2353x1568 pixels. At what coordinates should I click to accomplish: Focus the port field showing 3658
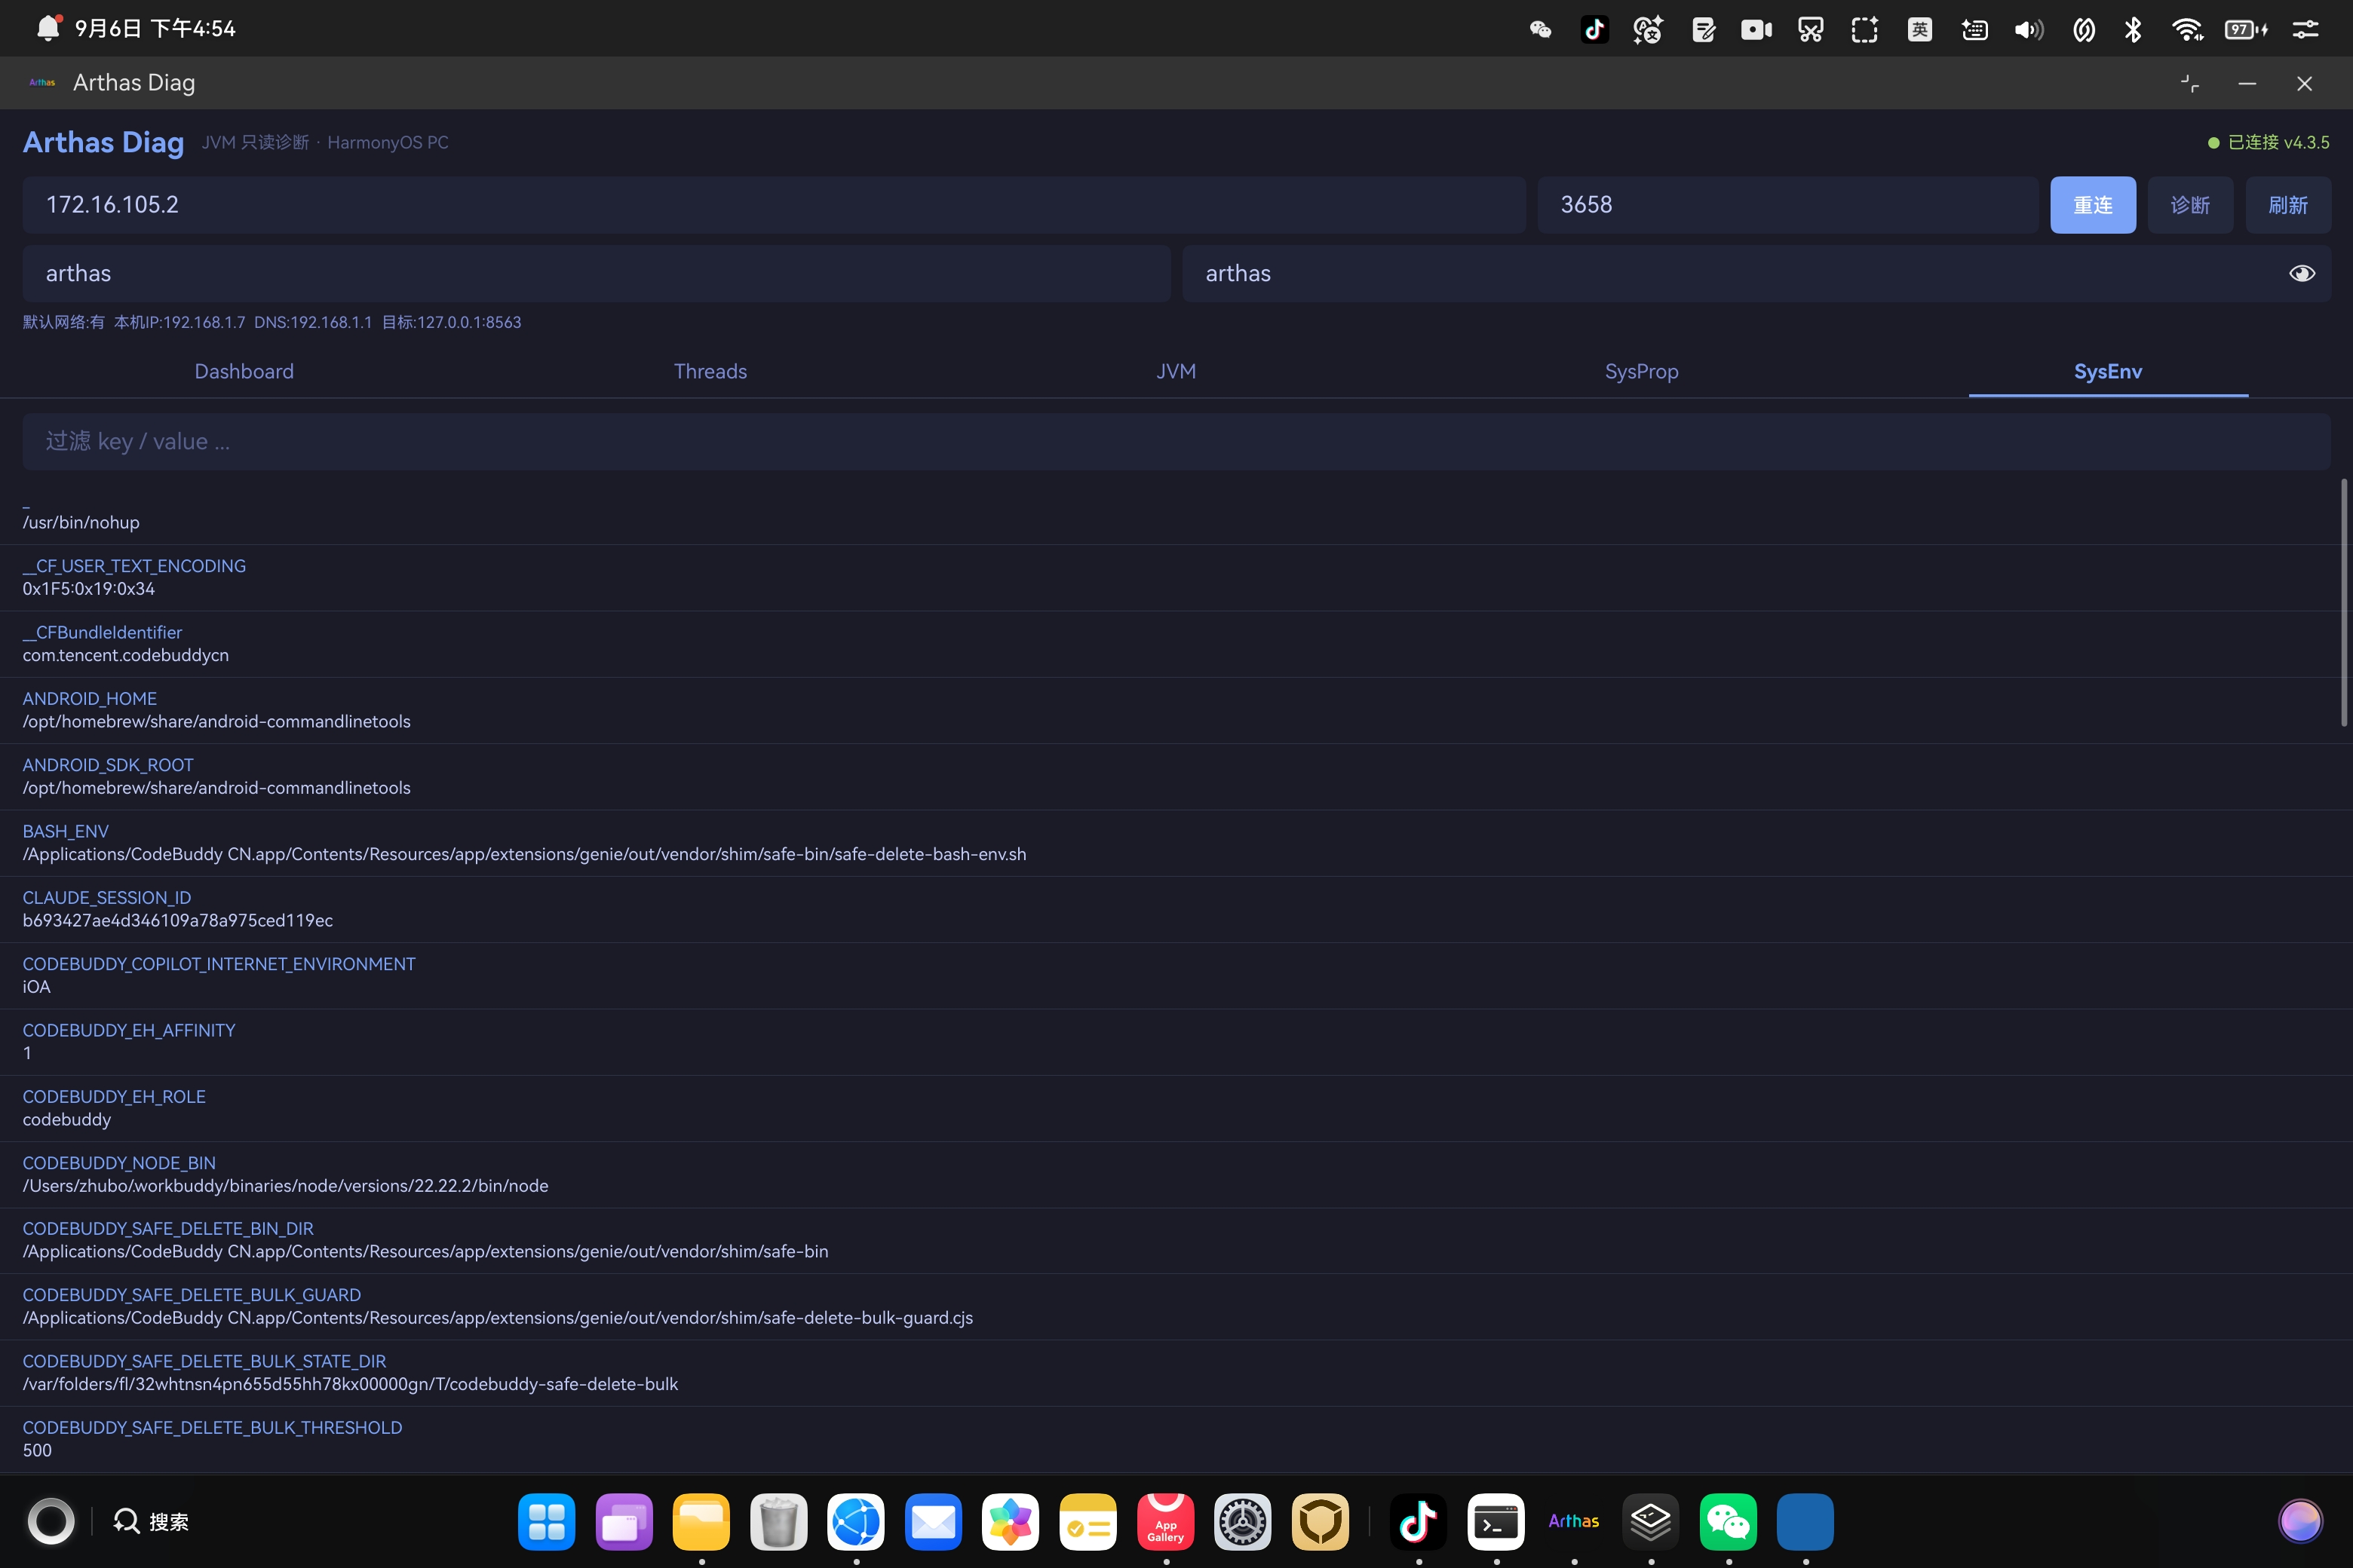coord(1788,205)
